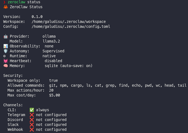Click the crab emoji beside ZeroClaw Status
Screen dimensions: 188x133
point(5,7)
